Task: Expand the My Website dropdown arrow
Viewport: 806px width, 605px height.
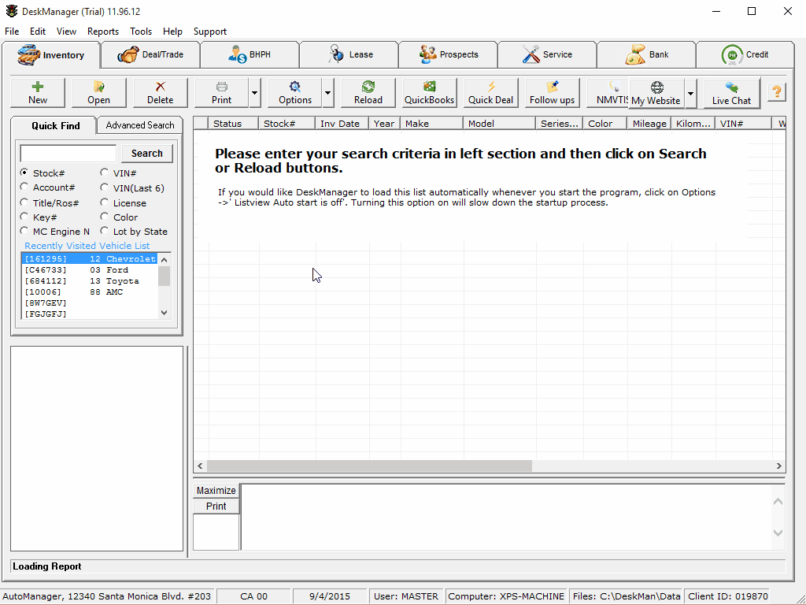Action: pos(691,93)
